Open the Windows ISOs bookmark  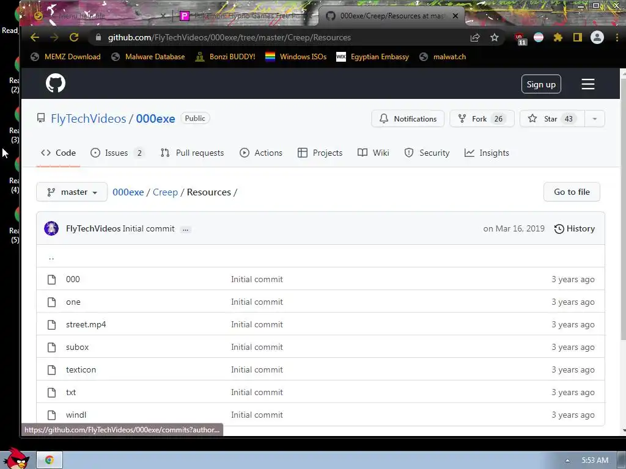coord(296,57)
